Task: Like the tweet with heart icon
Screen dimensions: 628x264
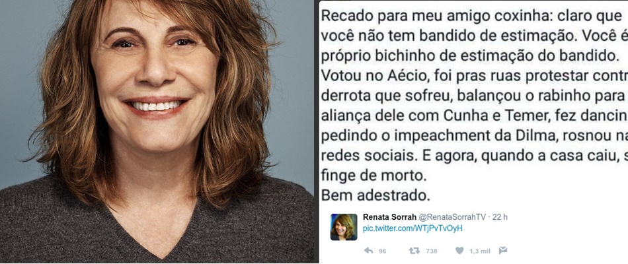Action: click(x=460, y=251)
